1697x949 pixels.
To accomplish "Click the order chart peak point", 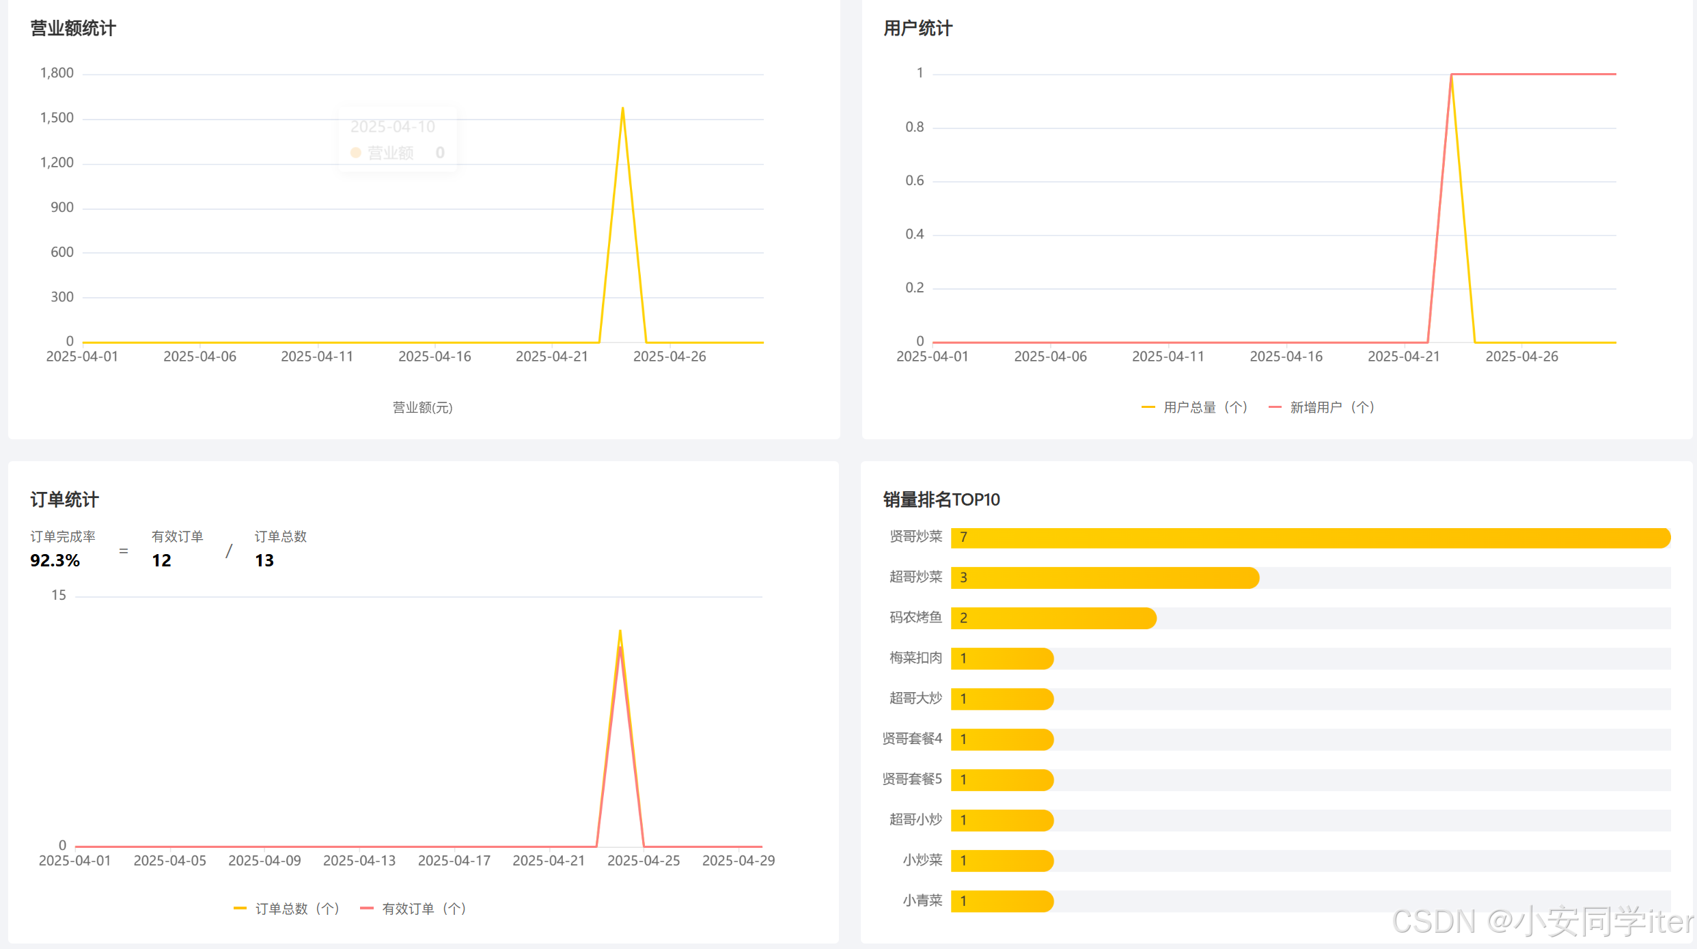I will pyautogui.click(x=620, y=631).
